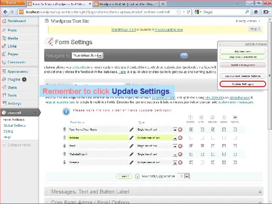272x204 pixels.
Task: Open the Global Settings submenu item
Action: (14, 125)
